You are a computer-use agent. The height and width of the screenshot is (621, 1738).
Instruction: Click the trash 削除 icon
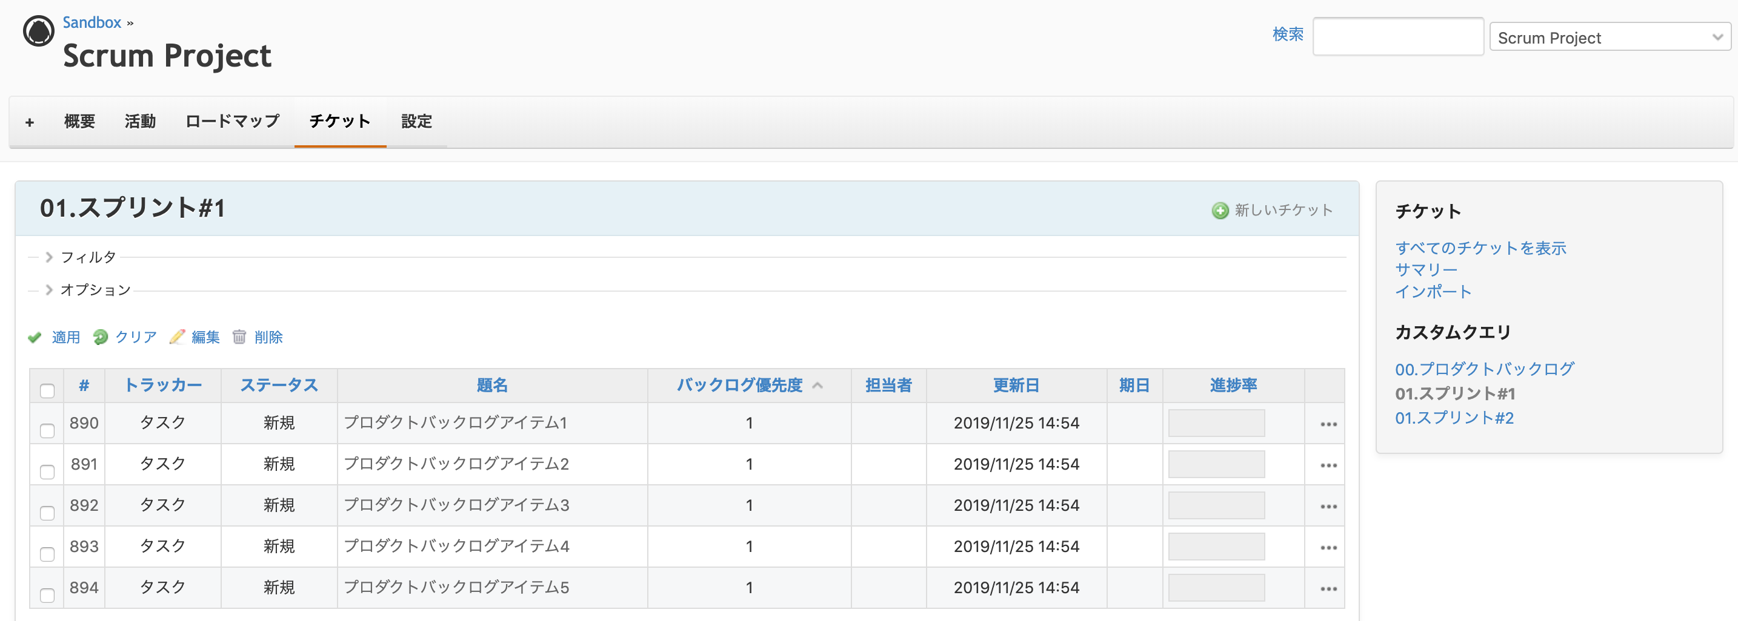pyautogui.click(x=239, y=337)
